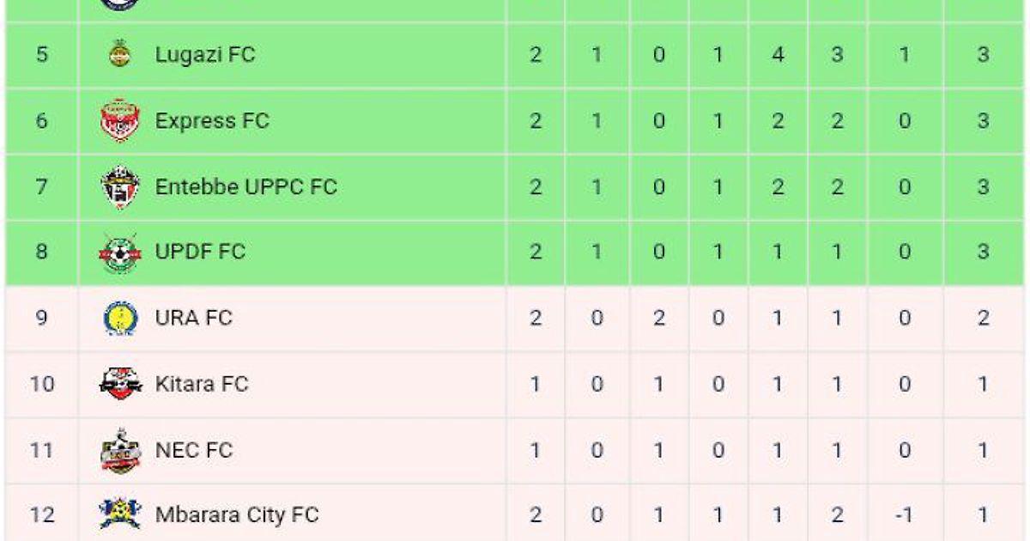Click the NEC FC club crest
1030x541 pixels.
click(119, 450)
